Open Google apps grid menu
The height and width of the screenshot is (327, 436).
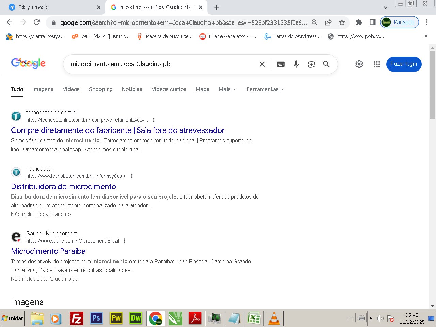[377, 64]
